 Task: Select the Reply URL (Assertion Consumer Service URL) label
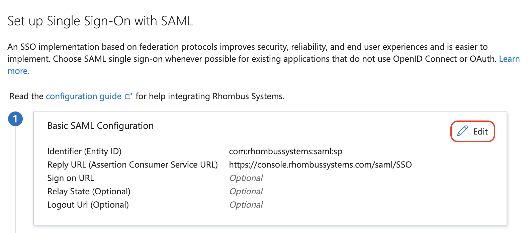pos(132,165)
